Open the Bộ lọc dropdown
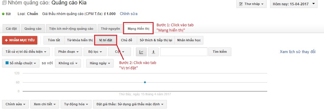 95,52
